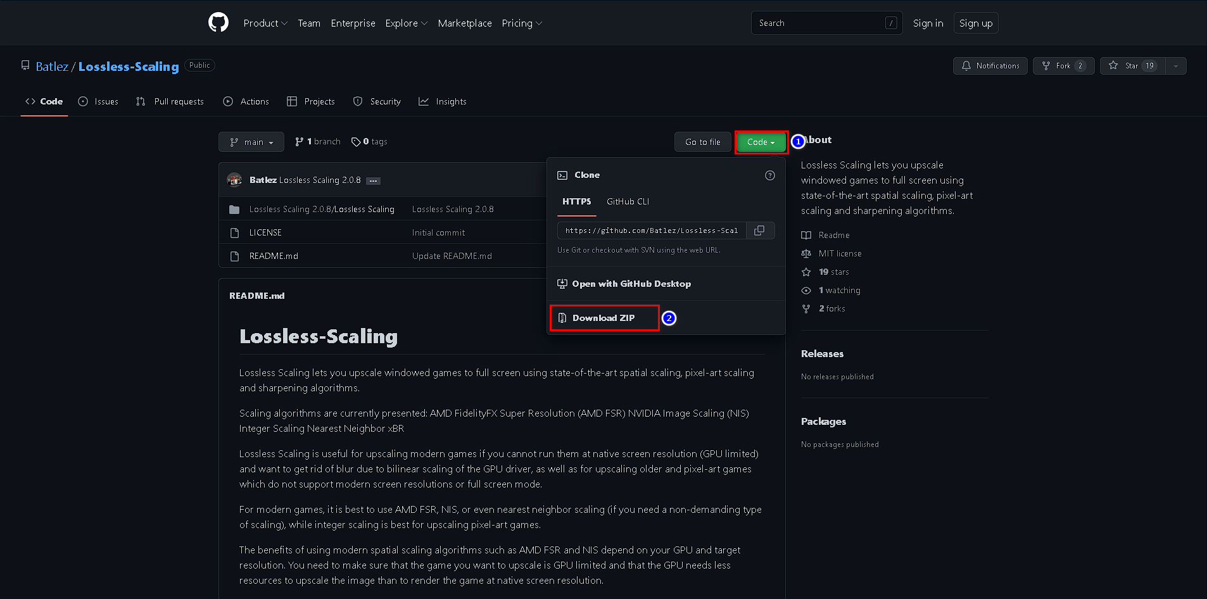Switch to the Issues tab
Screen dimensions: 1207x599
(98, 101)
